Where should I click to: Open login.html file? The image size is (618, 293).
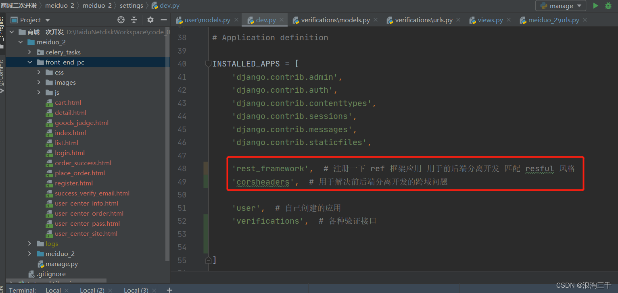70,153
